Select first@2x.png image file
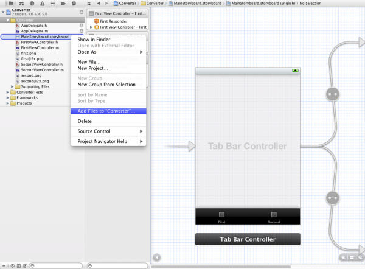This screenshot has height=269, width=365. pyautogui.click(x=32, y=59)
